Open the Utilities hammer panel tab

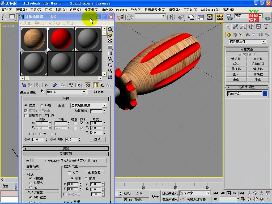[266, 27]
